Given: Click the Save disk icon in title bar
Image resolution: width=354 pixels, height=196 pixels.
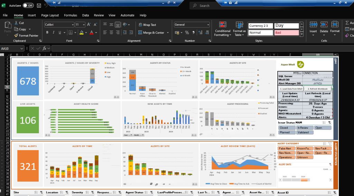Looking at the screenshot, I should coord(39,6).
